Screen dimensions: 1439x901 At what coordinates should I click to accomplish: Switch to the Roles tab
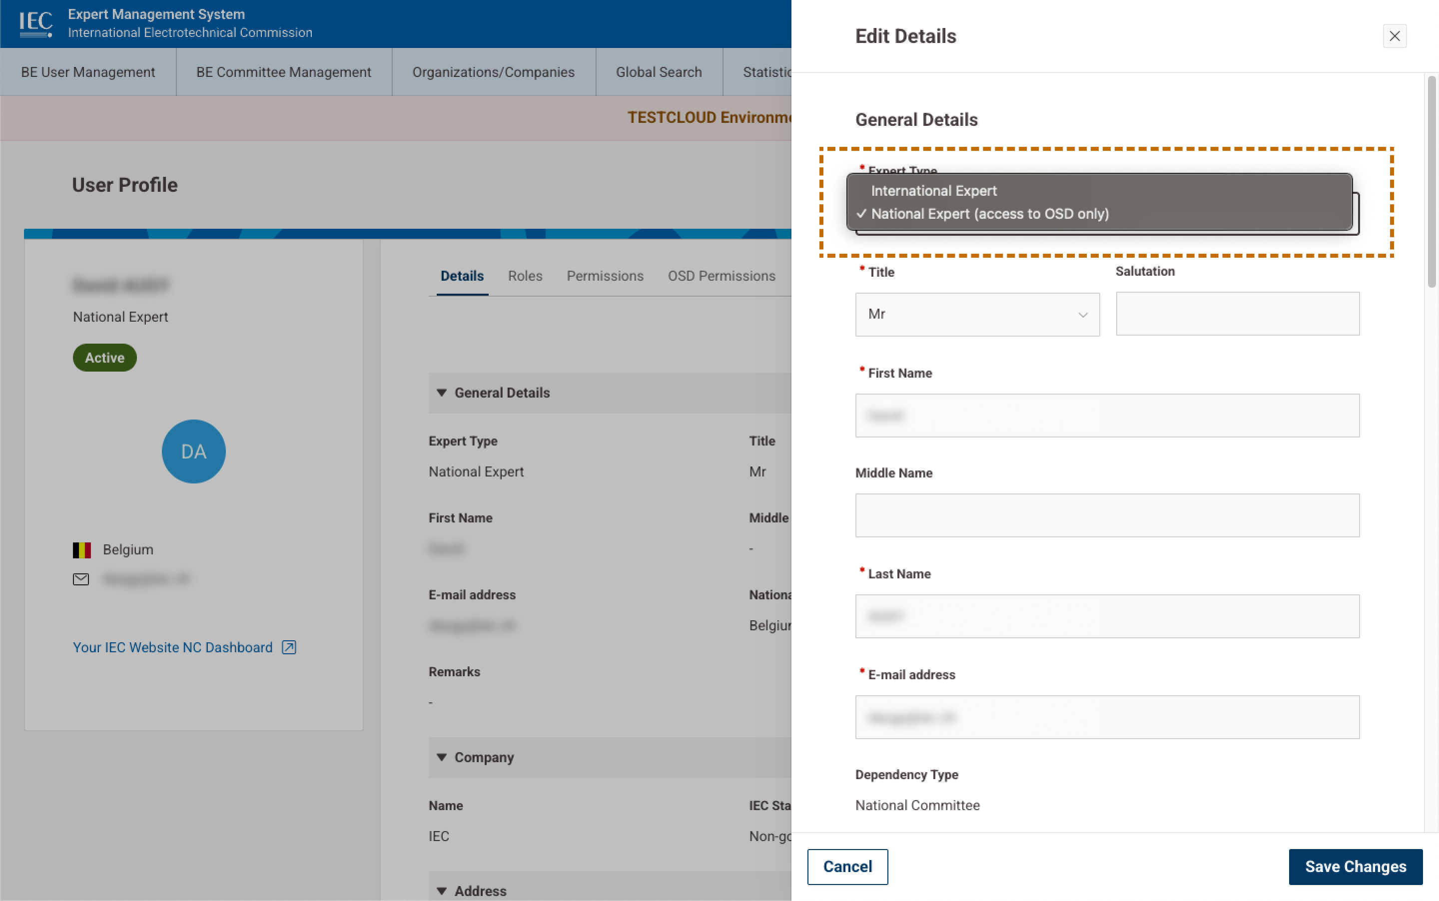525,276
